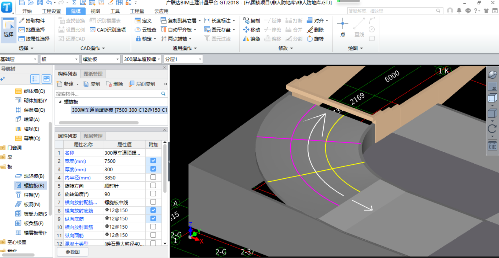499x258 pixels.
Task: Check 附加 for 横向放射面筋 row
Action: point(153,227)
